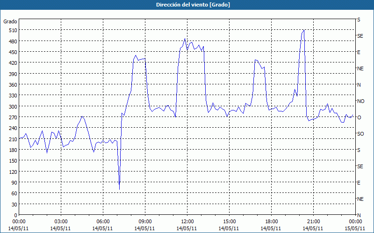Click the 30 degree label

pos(14,205)
